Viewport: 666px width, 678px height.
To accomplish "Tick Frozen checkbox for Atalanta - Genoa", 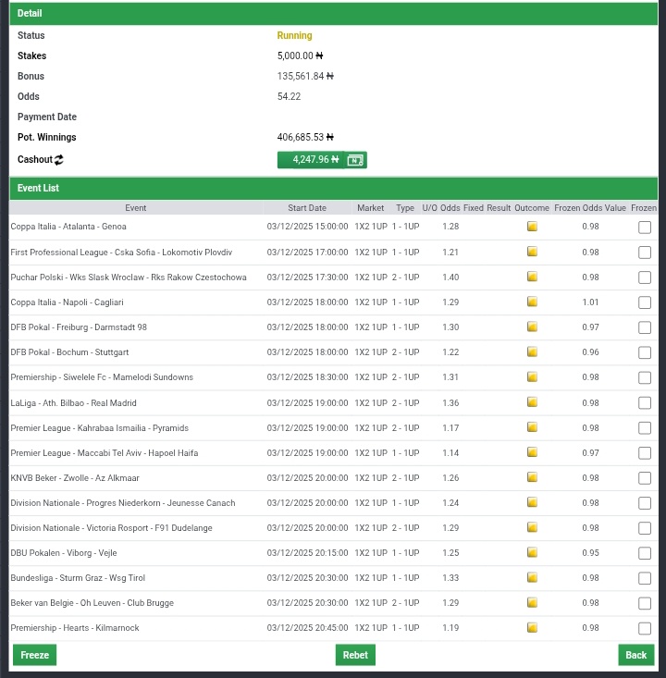I will [645, 227].
